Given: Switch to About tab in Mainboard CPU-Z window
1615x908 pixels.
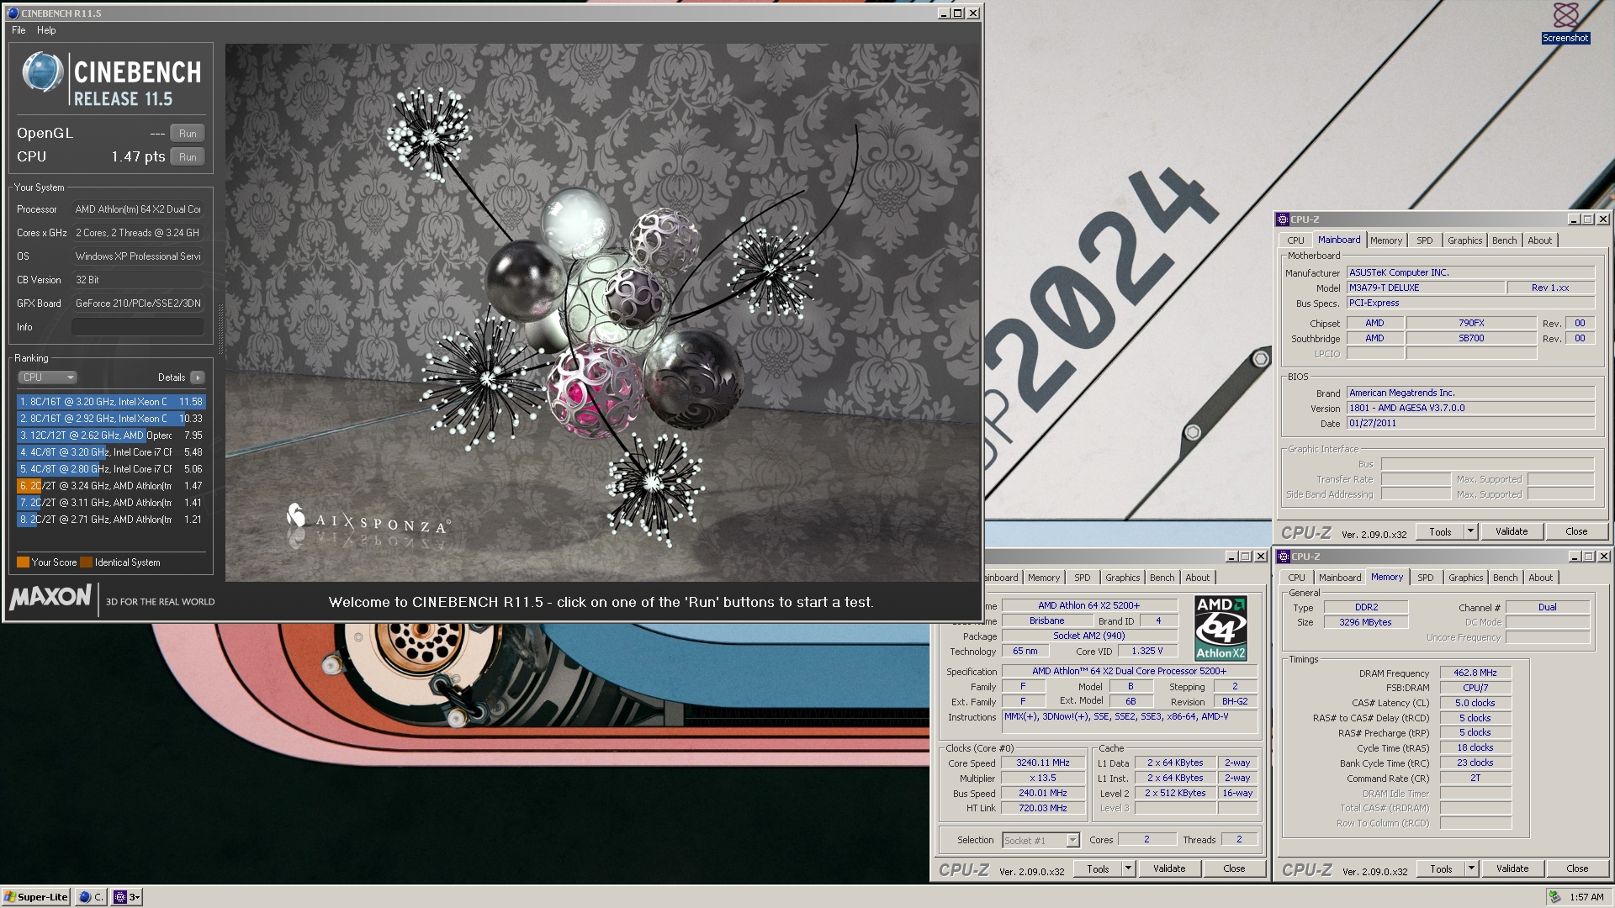Looking at the screenshot, I should 1539,240.
